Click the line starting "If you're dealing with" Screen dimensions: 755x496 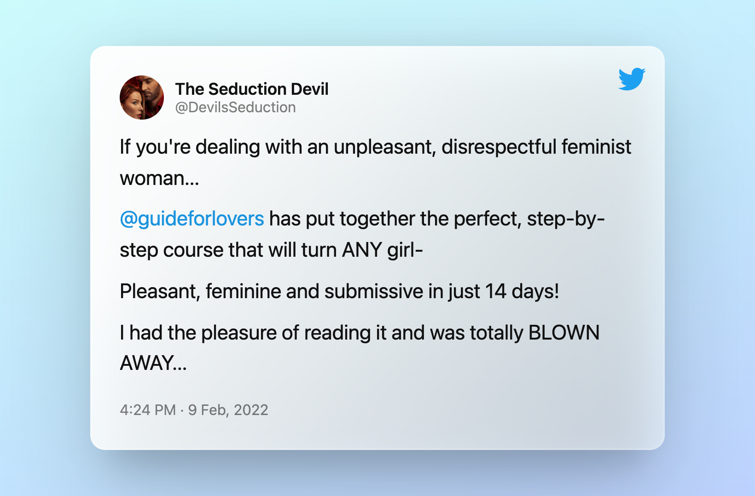pos(276,147)
